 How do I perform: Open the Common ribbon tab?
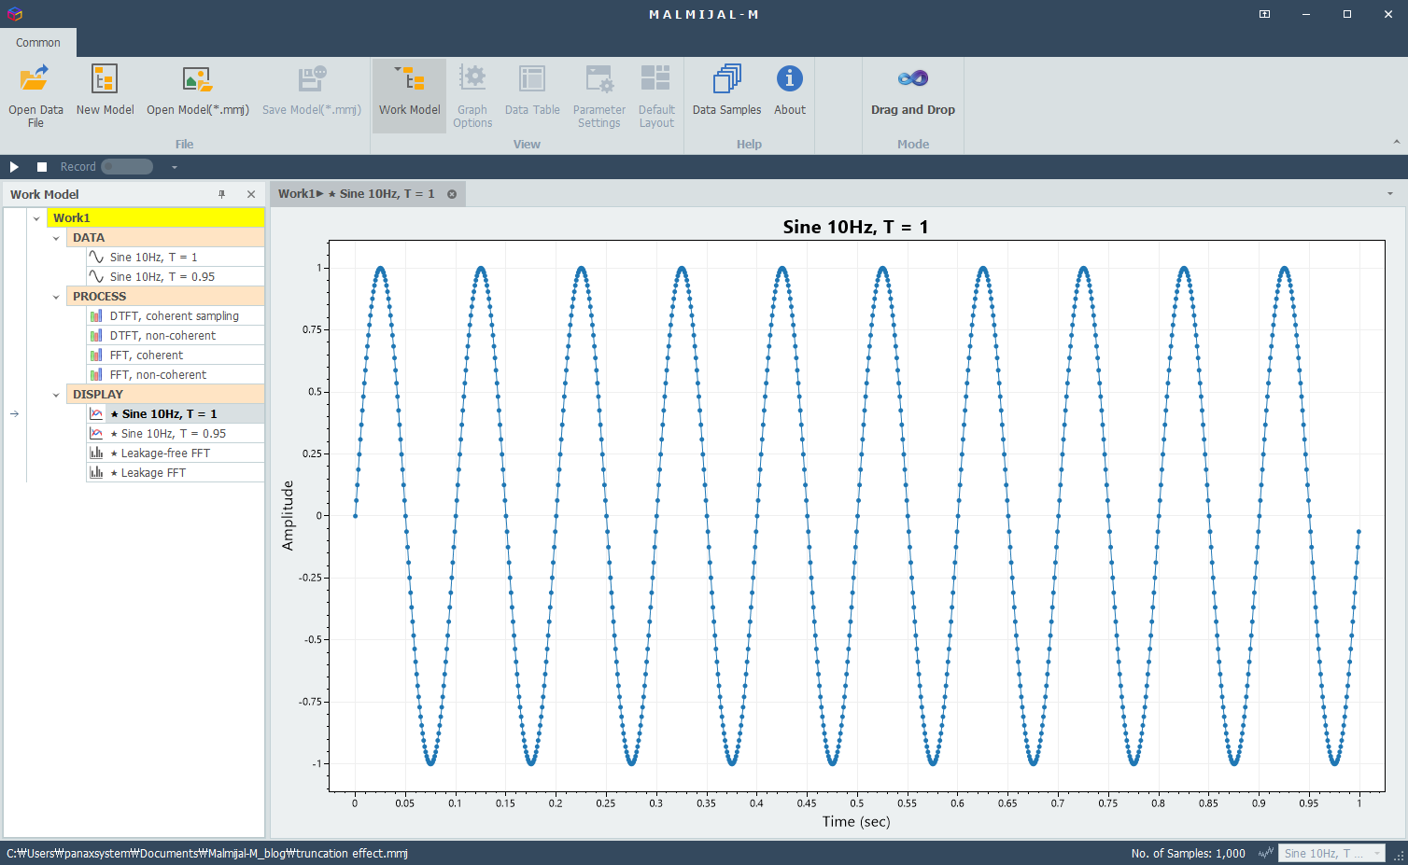(38, 43)
